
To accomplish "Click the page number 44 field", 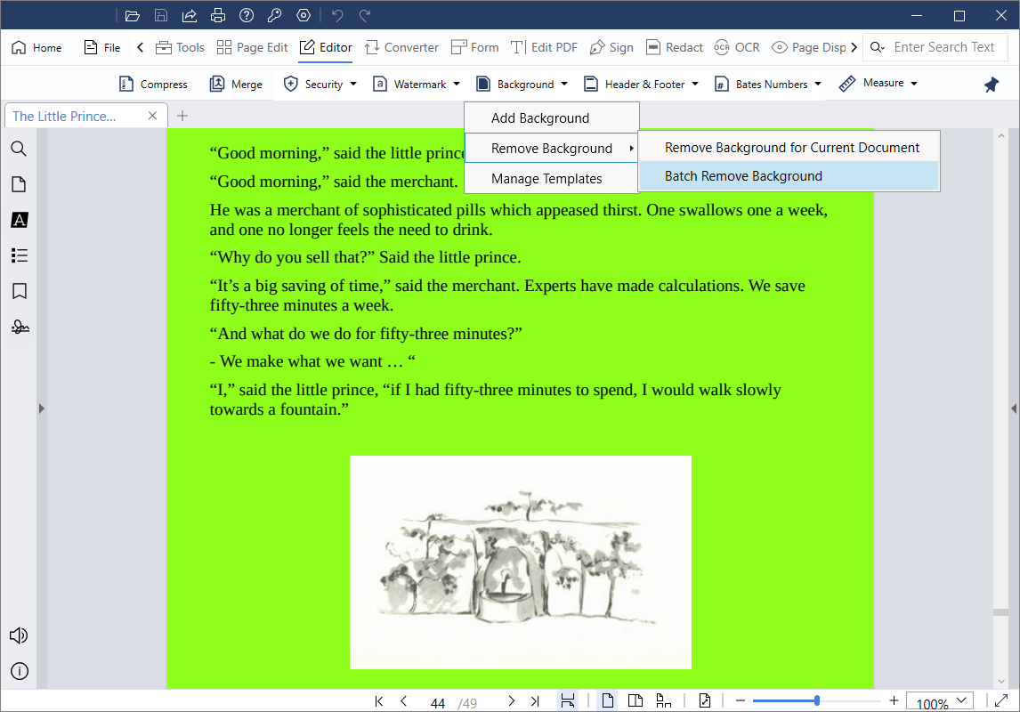I will point(438,703).
